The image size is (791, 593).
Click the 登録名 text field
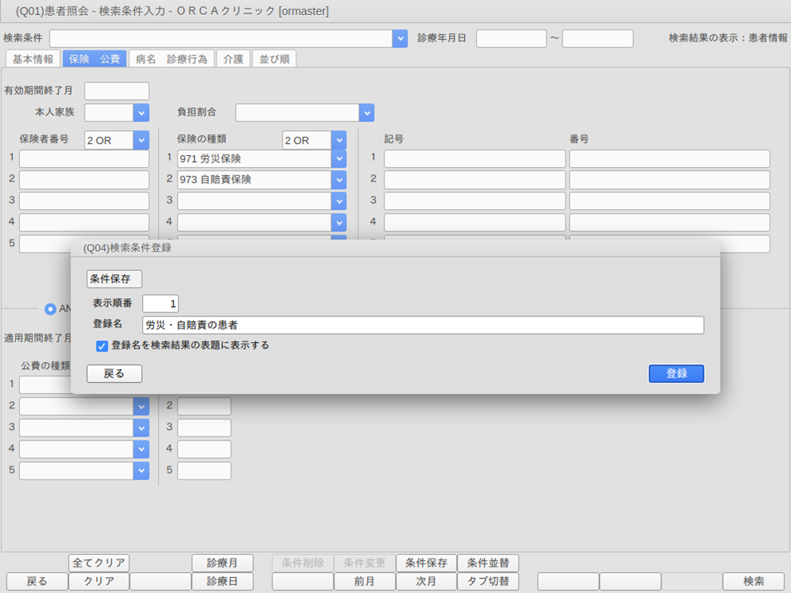pos(423,324)
